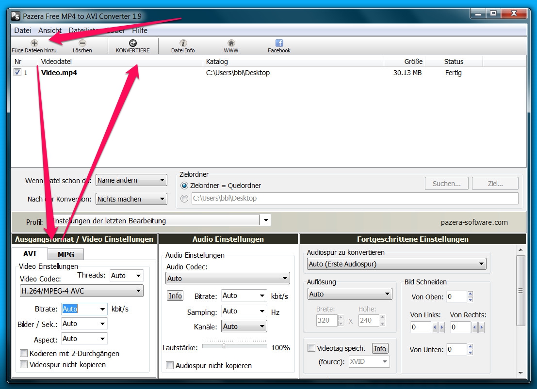
Task: Switch to the MPG tab
Action: (66, 254)
